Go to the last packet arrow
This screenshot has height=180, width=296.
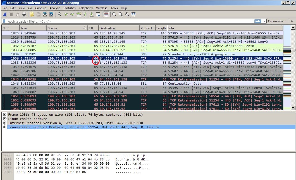(x=92, y=14)
